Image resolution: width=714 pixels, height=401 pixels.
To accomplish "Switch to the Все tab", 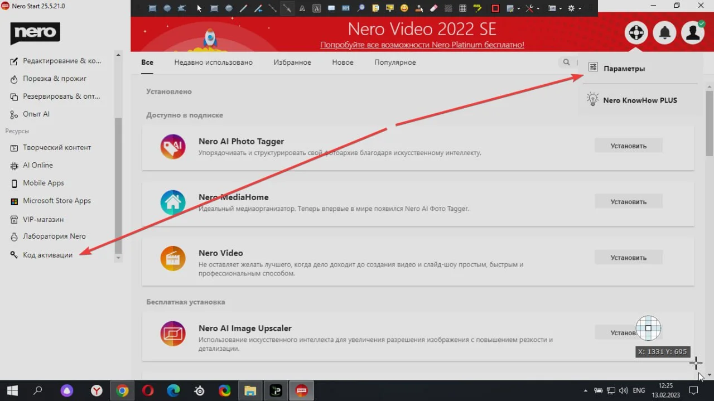I will [x=147, y=62].
